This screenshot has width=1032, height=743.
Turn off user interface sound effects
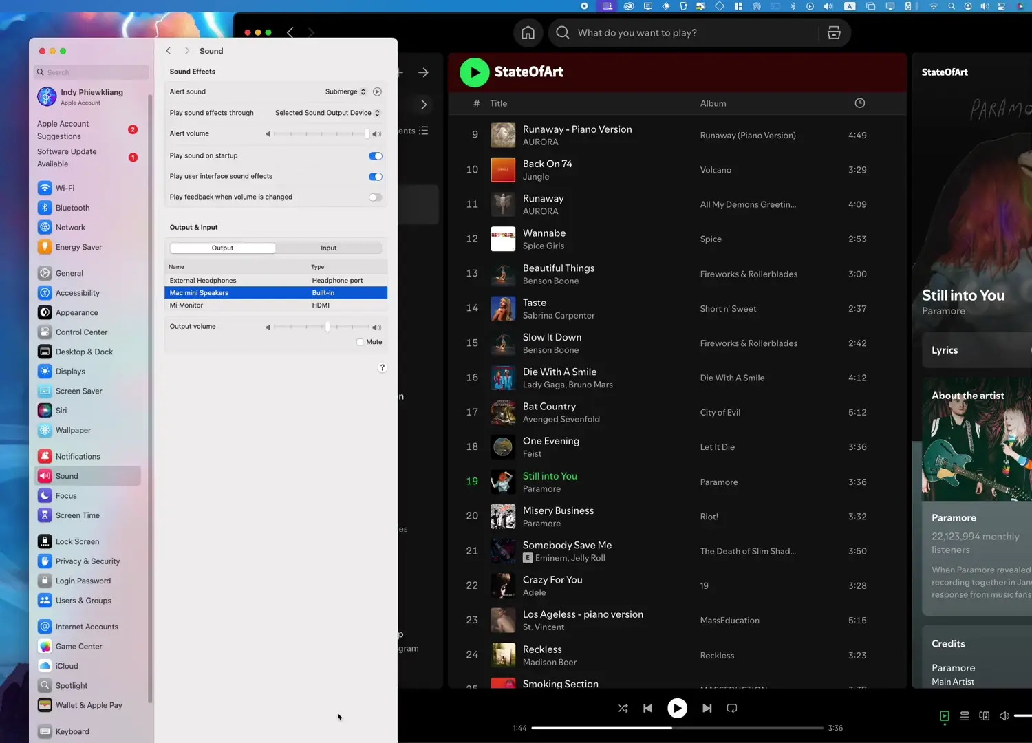point(375,177)
